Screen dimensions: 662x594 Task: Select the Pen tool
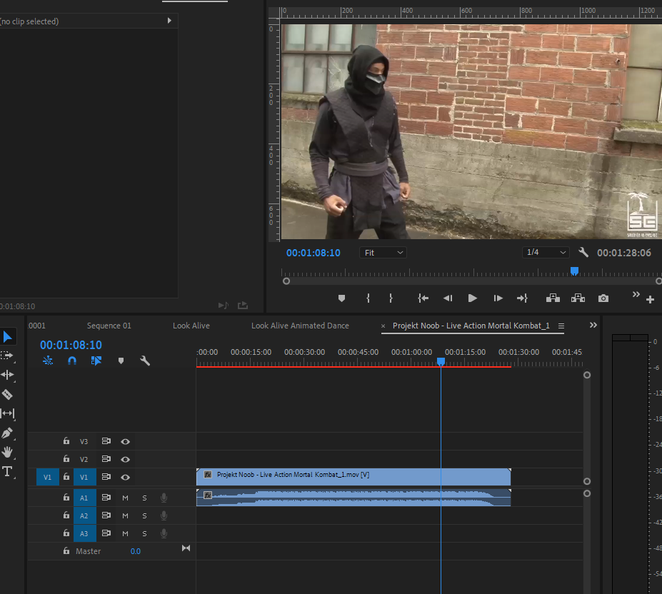pyautogui.click(x=8, y=433)
